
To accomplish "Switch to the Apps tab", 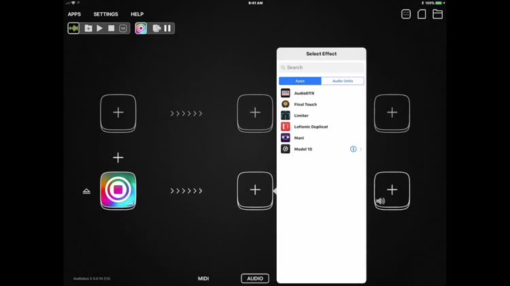I will point(300,81).
